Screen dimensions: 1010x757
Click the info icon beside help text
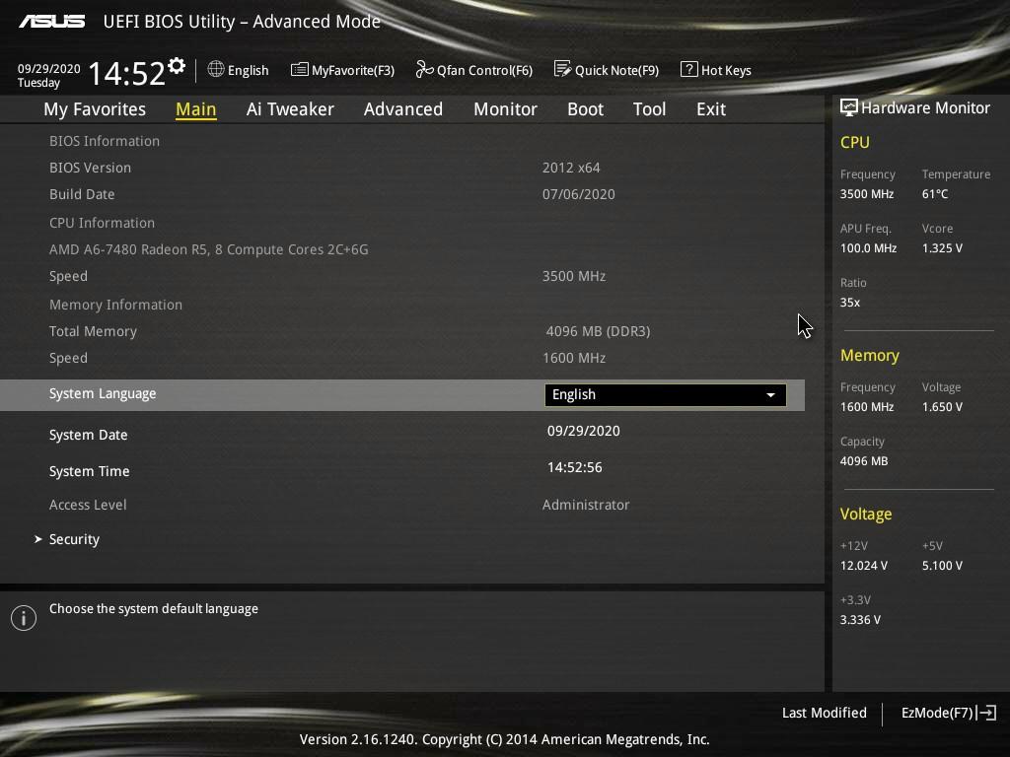point(24,618)
